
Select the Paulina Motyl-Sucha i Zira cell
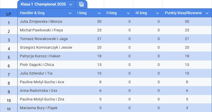coord(46,99)
